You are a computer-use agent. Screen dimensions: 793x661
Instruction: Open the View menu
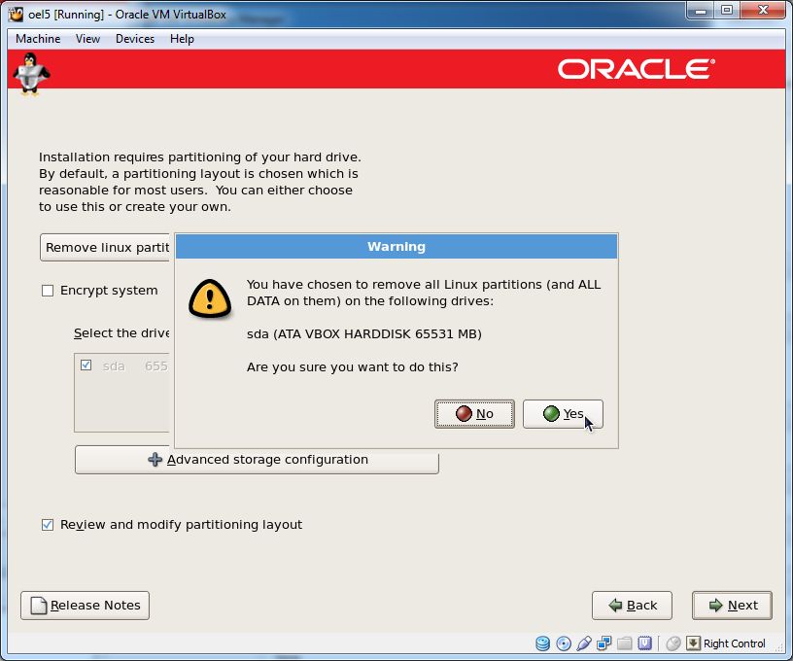pos(88,39)
